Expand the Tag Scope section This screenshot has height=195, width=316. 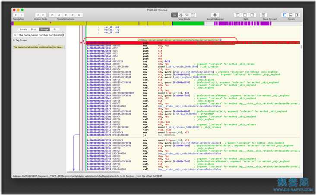14,40
